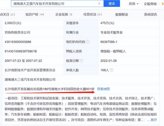Select the paid-in capital value 475万(元)
This screenshot has height=126, width=164.
click(107, 23)
